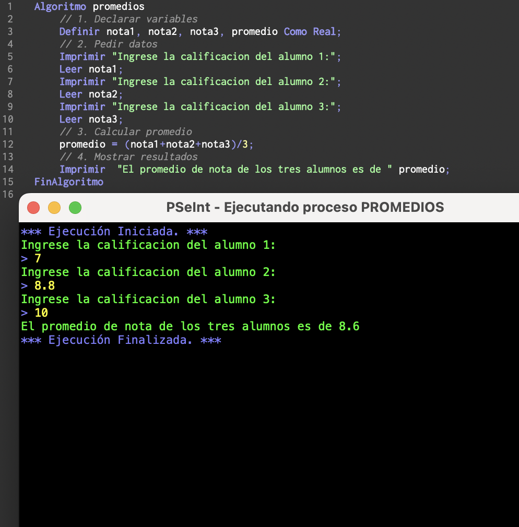Click the 'FinAlgoritmo' keyword
The width and height of the screenshot is (519, 527).
point(68,182)
